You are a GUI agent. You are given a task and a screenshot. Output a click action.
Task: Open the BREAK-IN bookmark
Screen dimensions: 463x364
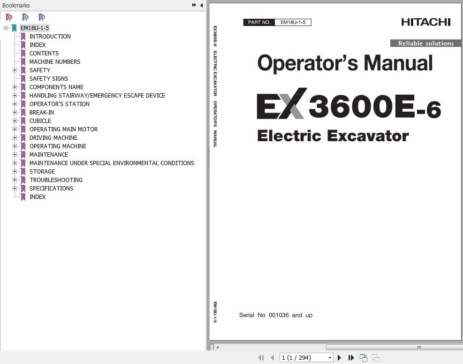(42, 113)
